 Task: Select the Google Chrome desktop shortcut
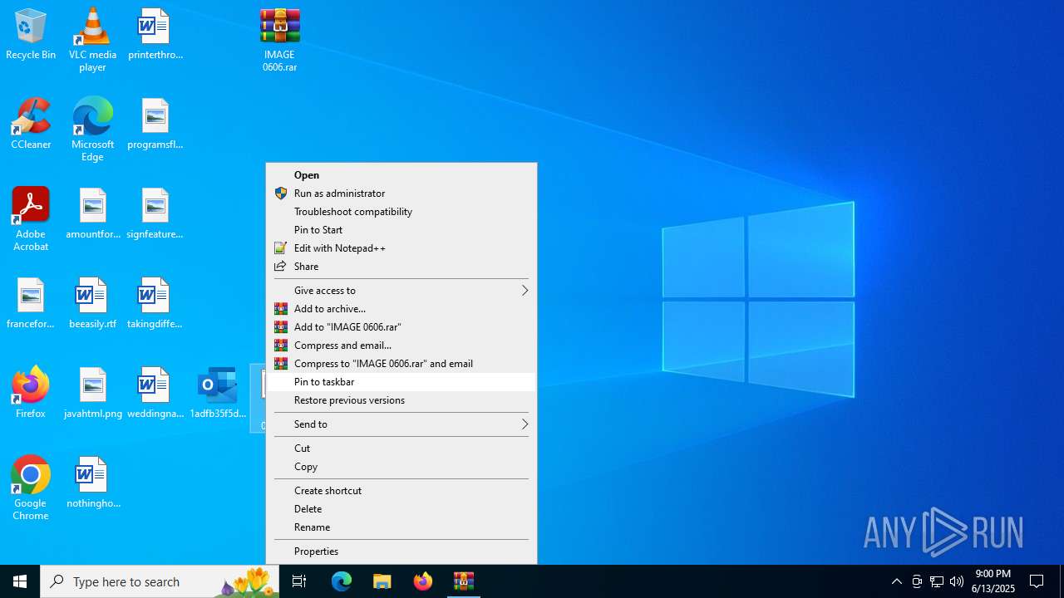31,488
